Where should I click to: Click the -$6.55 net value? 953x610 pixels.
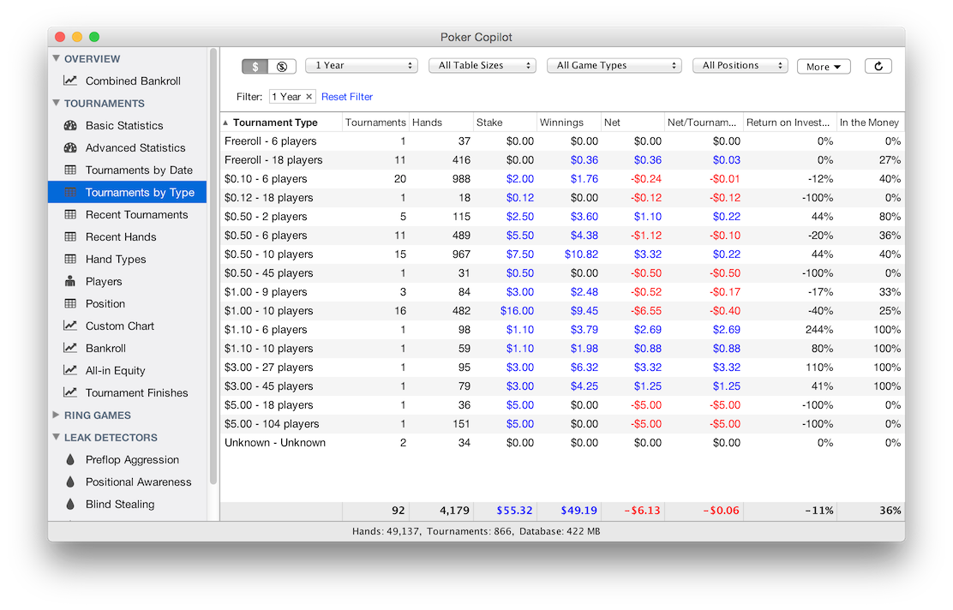646,310
